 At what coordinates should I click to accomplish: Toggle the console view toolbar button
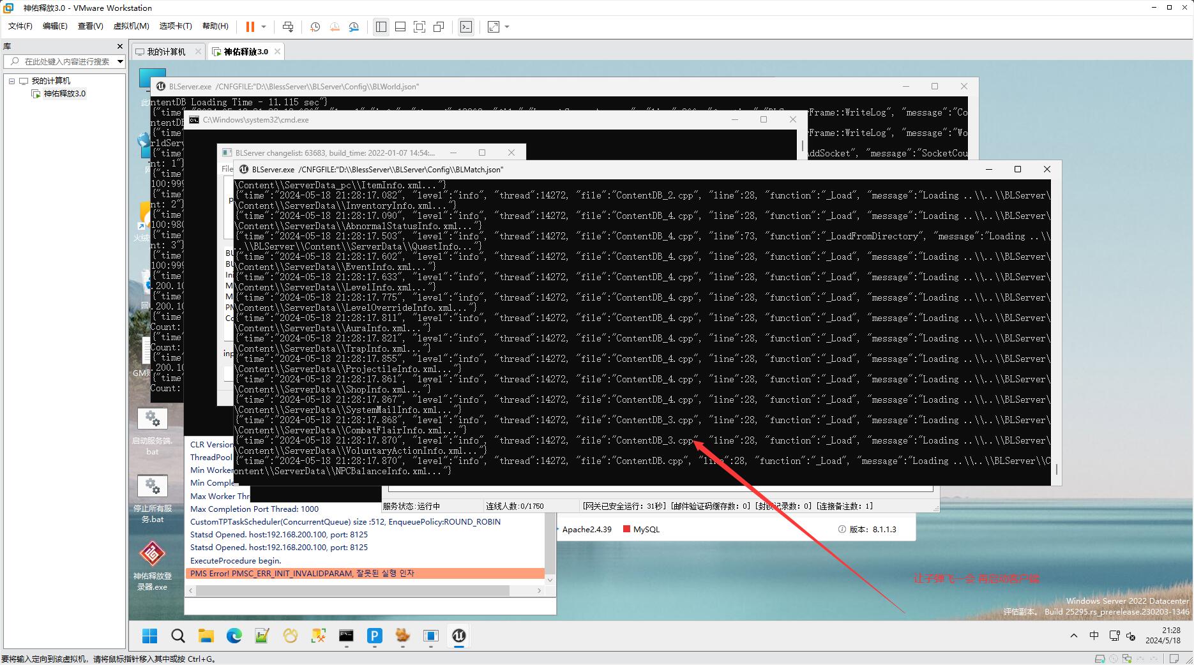pyautogui.click(x=466, y=27)
